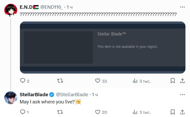
Task: Bookmark StellarBlade's reply
Action: pyautogui.click(x=173, y=112)
